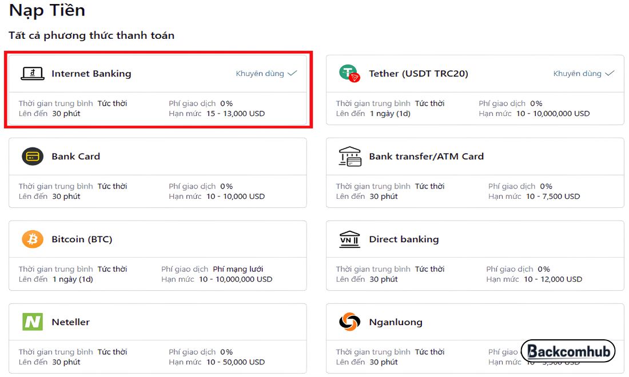Screen dimensions: 629x377
Task: Click the green Neteller N icon
Action: click(33, 322)
